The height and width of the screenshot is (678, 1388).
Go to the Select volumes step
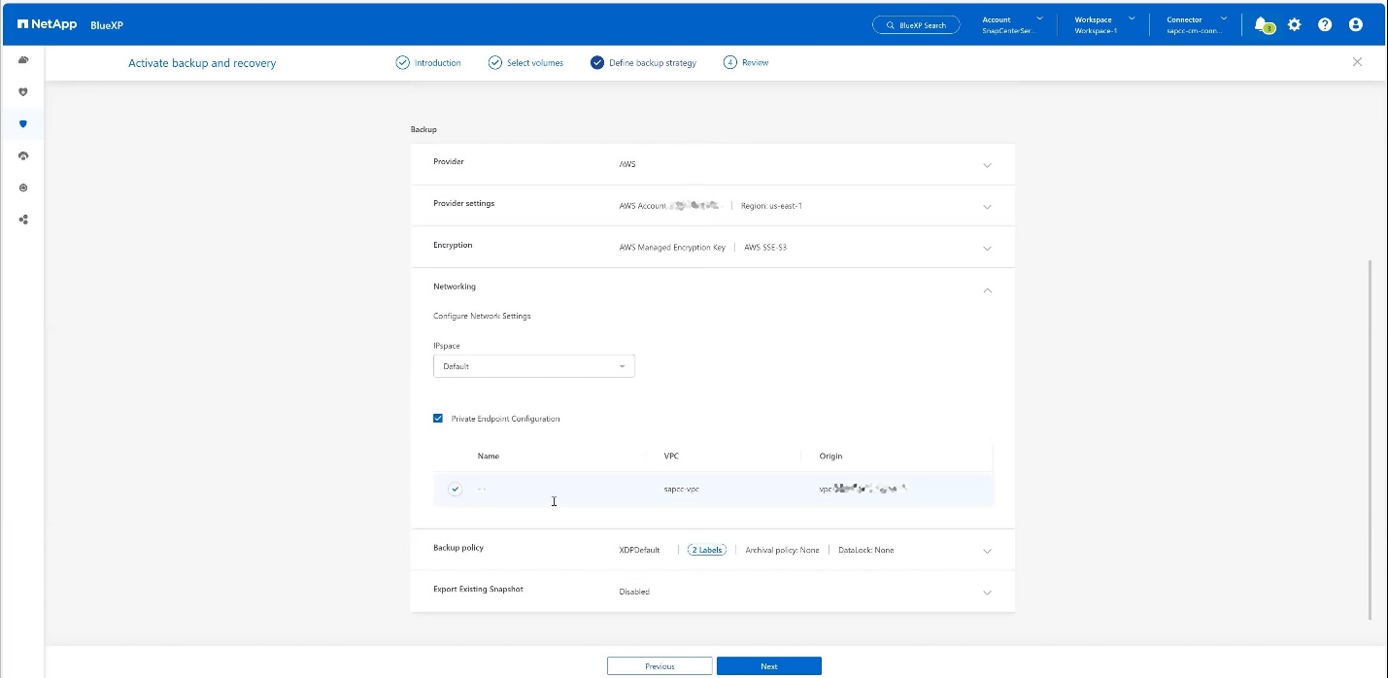(x=525, y=63)
